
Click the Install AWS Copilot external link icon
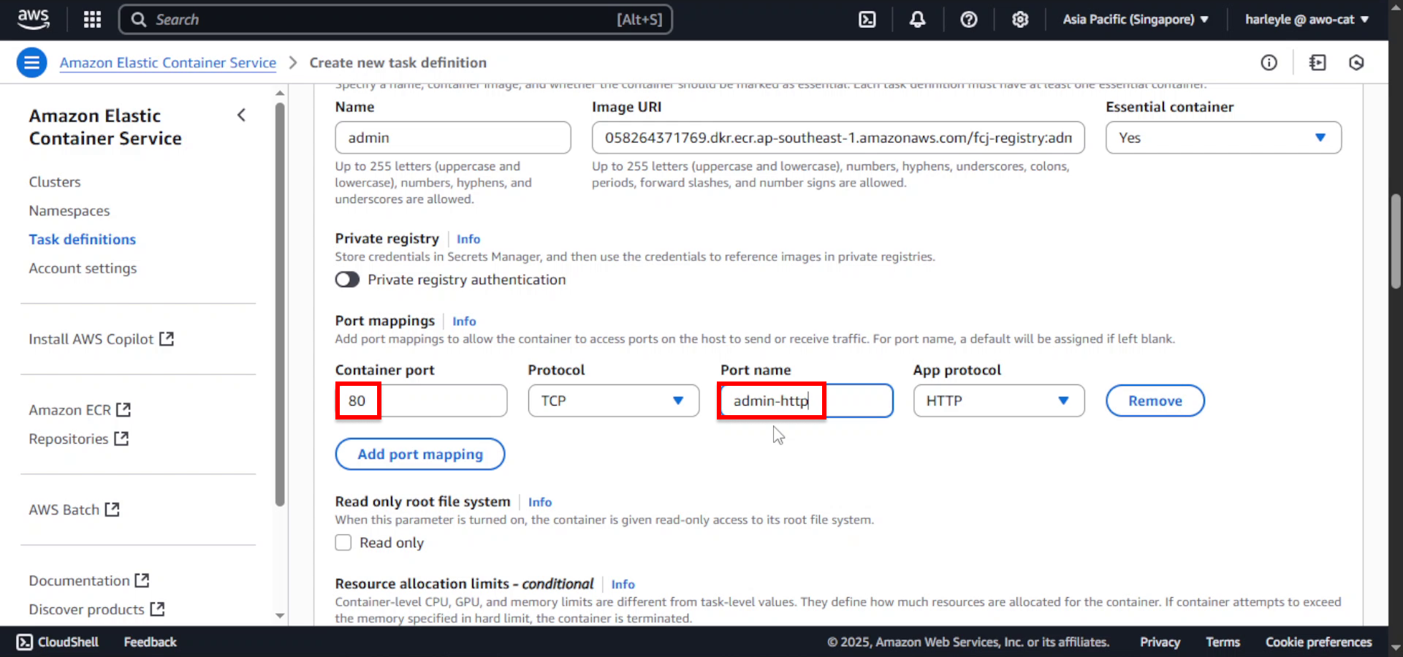167,339
